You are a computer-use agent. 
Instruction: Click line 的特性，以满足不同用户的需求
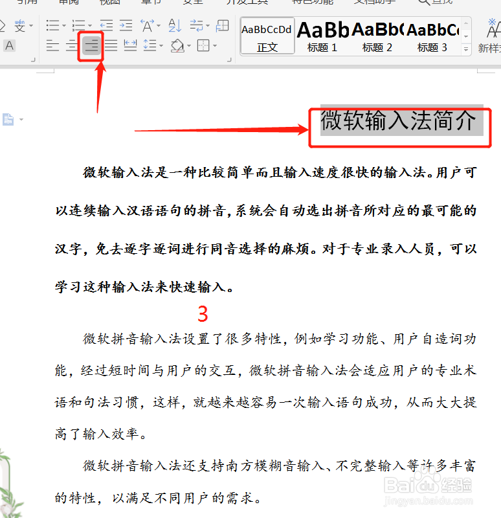158,497
